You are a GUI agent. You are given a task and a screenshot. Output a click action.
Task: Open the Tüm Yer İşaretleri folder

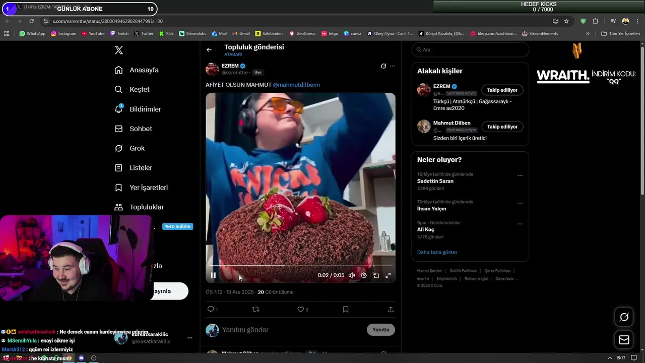click(x=620, y=34)
